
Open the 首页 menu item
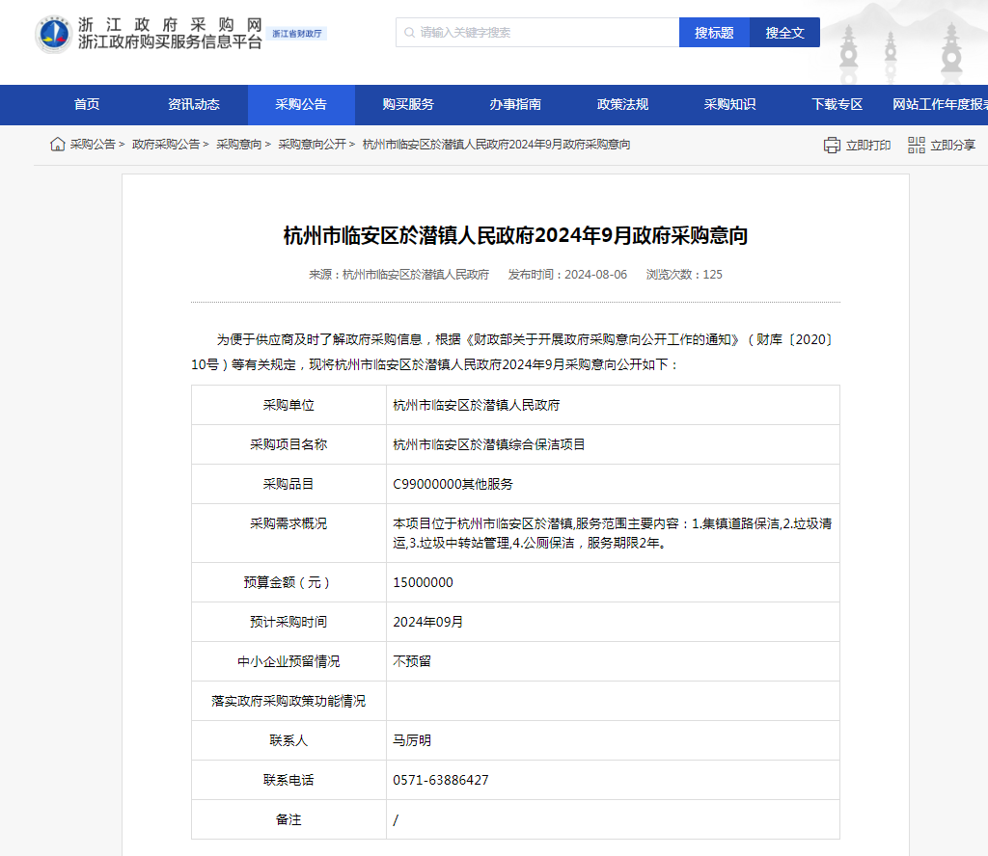pos(87,104)
